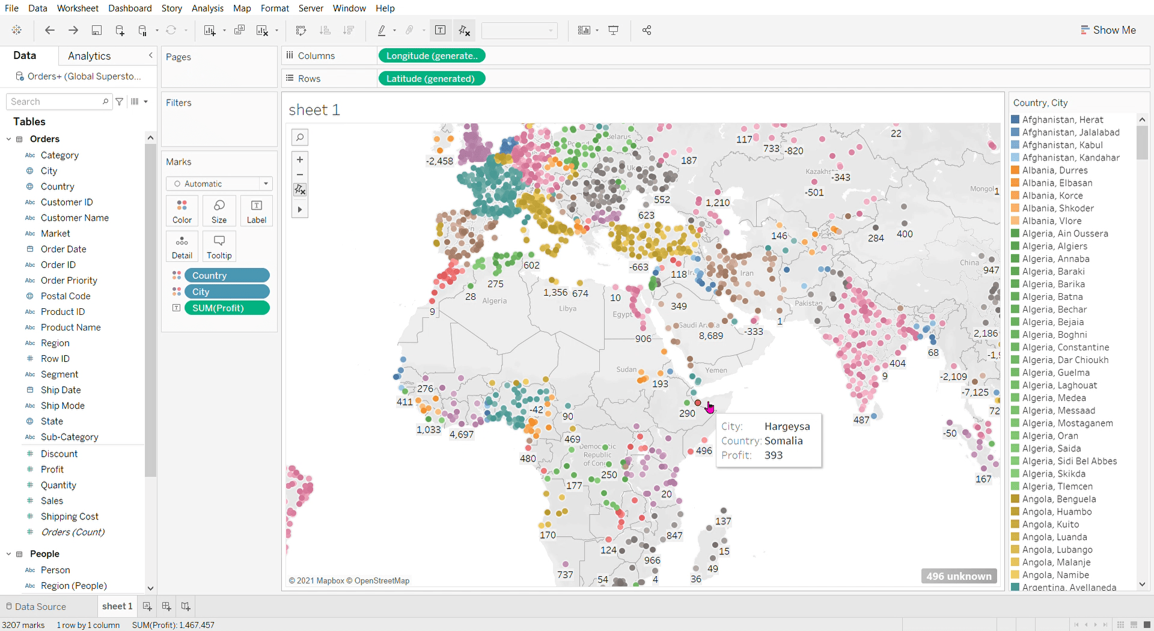Image resolution: width=1154 pixels, height=631 pixels.
Task: Focus the data pane Search field
Action: [x=59, y=102]
